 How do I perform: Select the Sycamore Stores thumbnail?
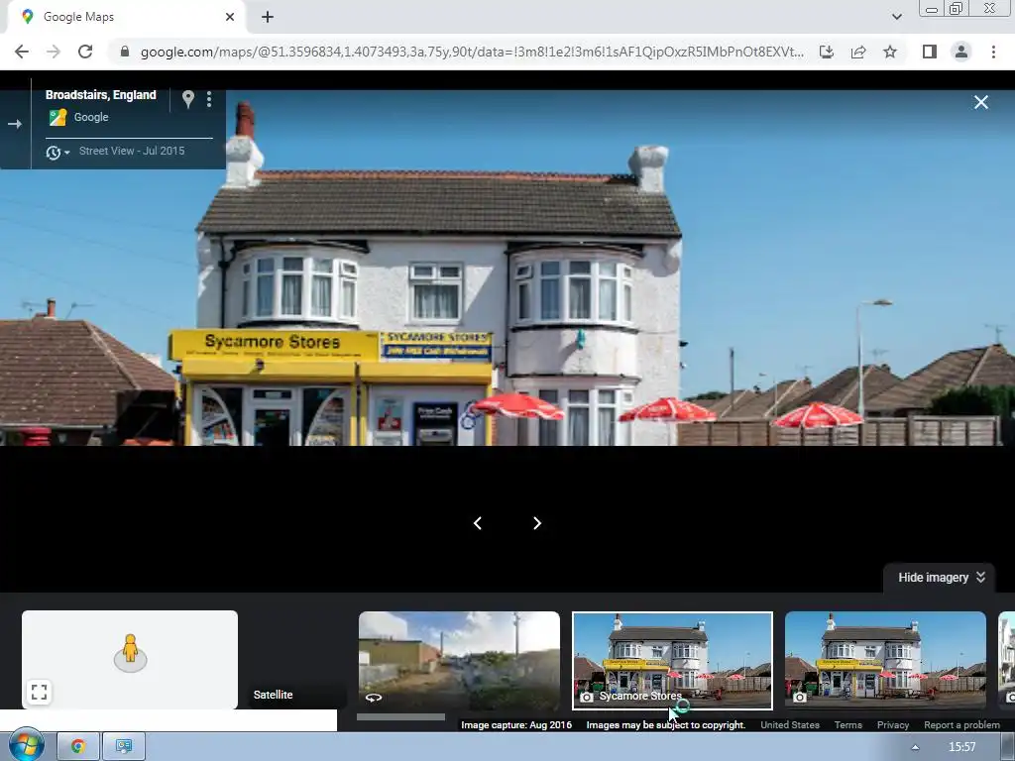[x=673, y=661]
